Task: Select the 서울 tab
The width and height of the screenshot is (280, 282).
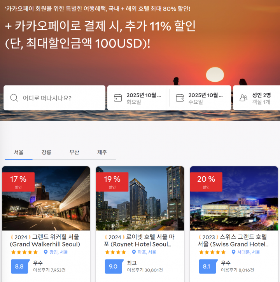Action: coord(19,152)
